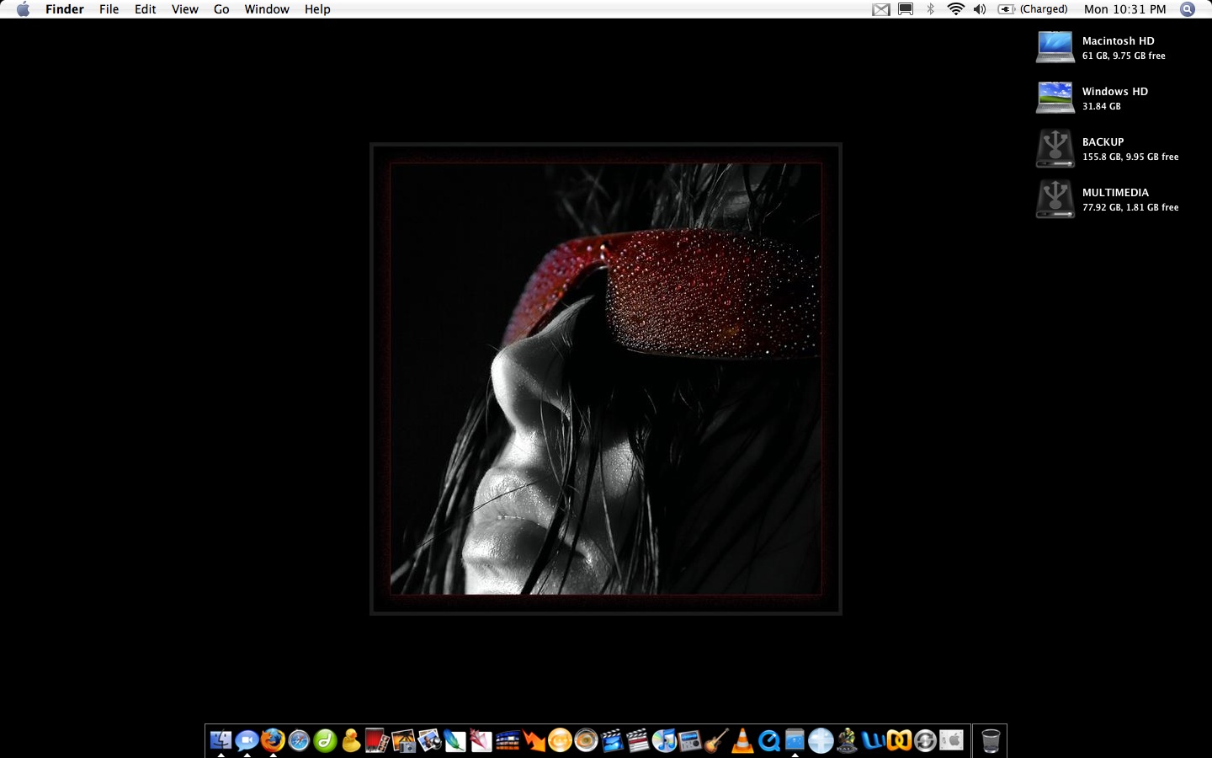Open Microsoft Word dock icon
Screen dimensions: 1212x758
coord(873,740)
